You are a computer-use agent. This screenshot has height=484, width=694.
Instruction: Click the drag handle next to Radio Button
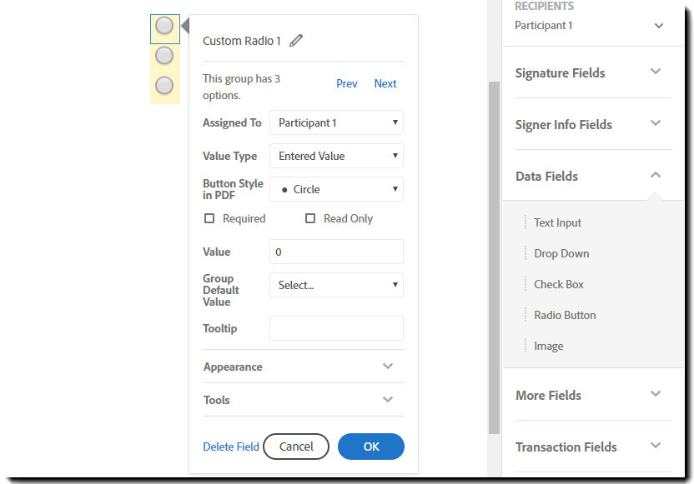[x=526, y=315]
